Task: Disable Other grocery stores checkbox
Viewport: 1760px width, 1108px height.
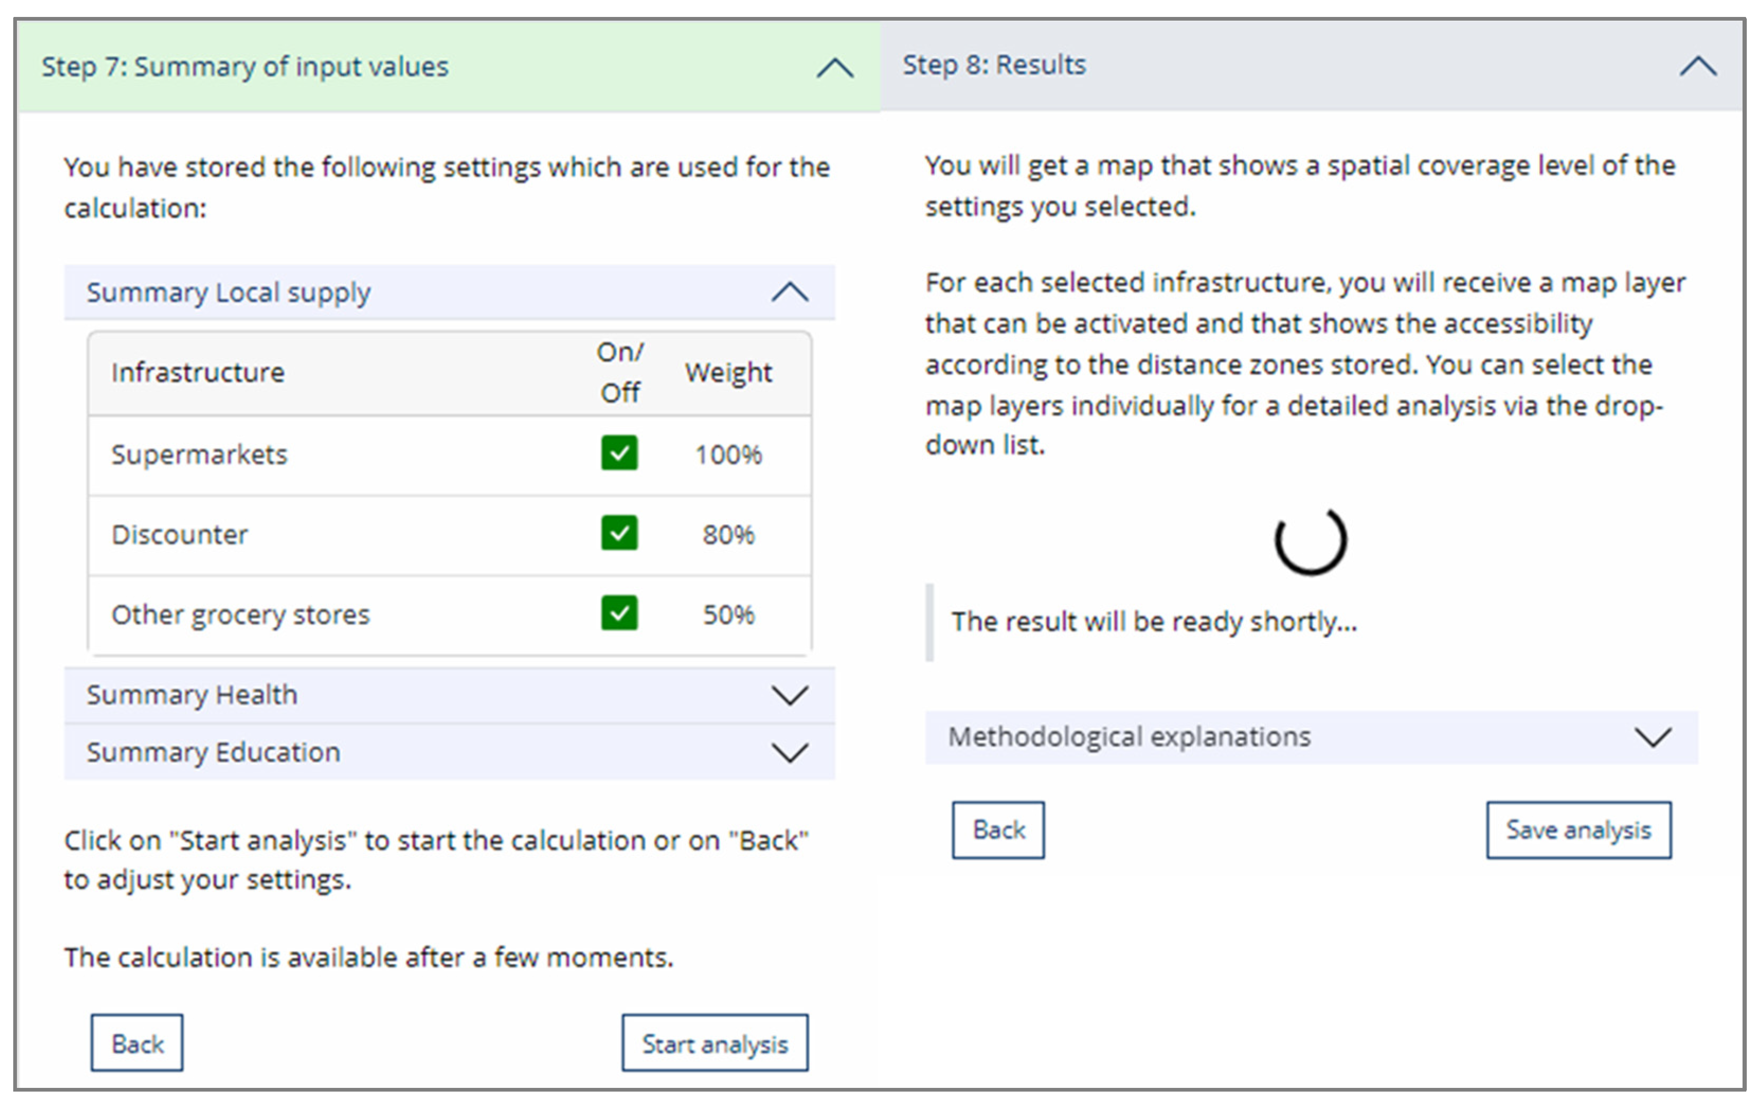Action: click(619, 612)
